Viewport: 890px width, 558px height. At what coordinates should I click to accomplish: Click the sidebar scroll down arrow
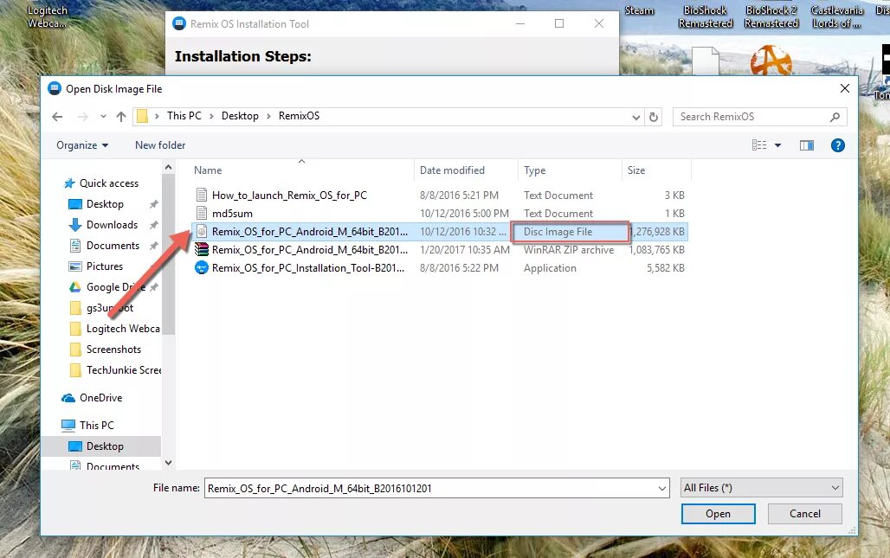point(168,463)
